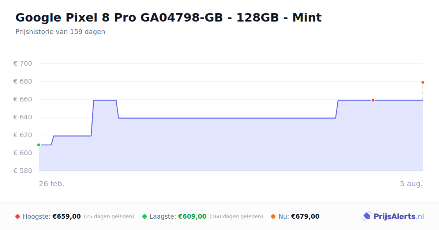439x230 pixels.
Task: Click the Prijshistorie van 159 dagen subtitle
Action: click(x=60, y=32)
